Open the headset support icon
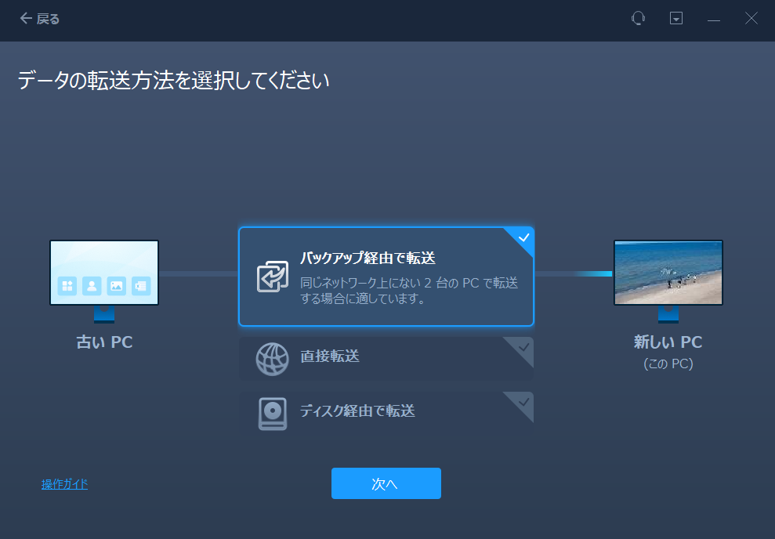The width and height of the screenshot is (775, 539). [639, 19]
